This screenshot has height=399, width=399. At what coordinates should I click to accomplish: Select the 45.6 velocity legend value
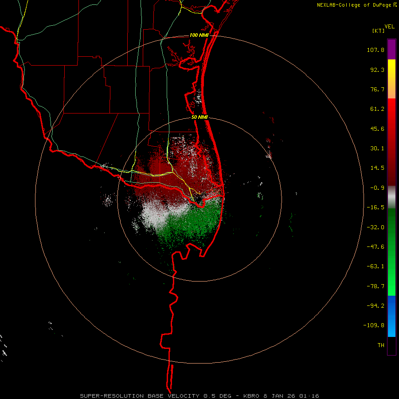pyautogui.click(x=377, y=129)
